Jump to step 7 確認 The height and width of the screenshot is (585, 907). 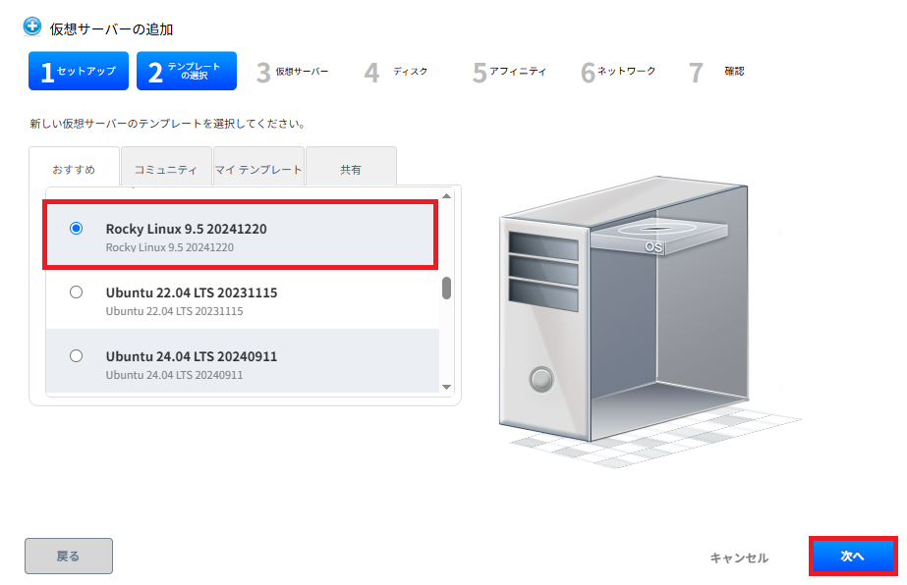[716, 72]
